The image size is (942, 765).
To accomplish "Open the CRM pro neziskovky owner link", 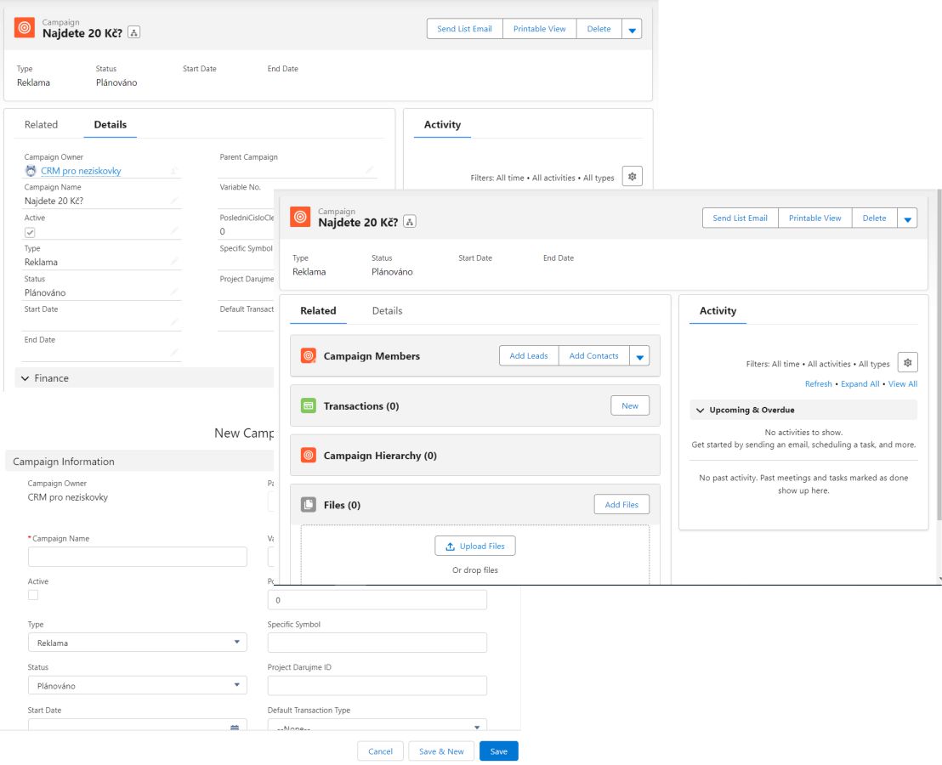I will point(81,171).
